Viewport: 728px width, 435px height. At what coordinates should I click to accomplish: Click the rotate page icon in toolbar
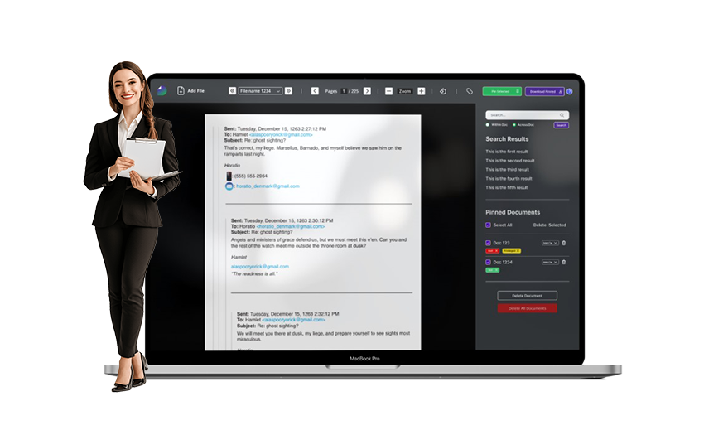(443, 91)
